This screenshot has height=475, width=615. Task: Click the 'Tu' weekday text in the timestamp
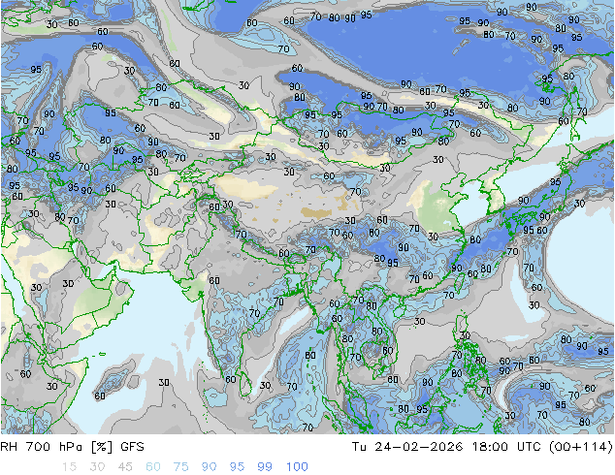point(359,447)
